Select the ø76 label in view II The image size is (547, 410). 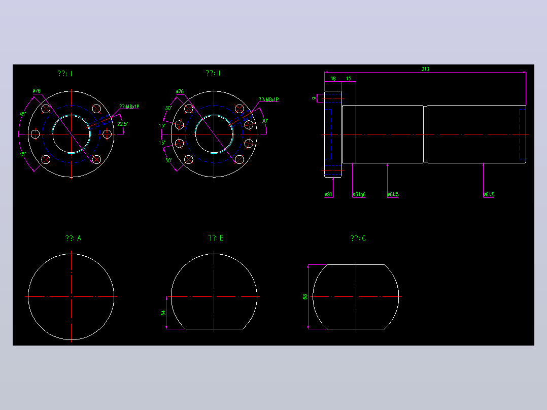click(x=180, y=91)
